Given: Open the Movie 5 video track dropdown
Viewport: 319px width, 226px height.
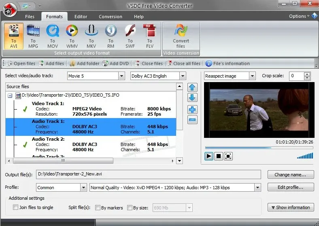Looking at the screenshot, I should click(122, 76).
